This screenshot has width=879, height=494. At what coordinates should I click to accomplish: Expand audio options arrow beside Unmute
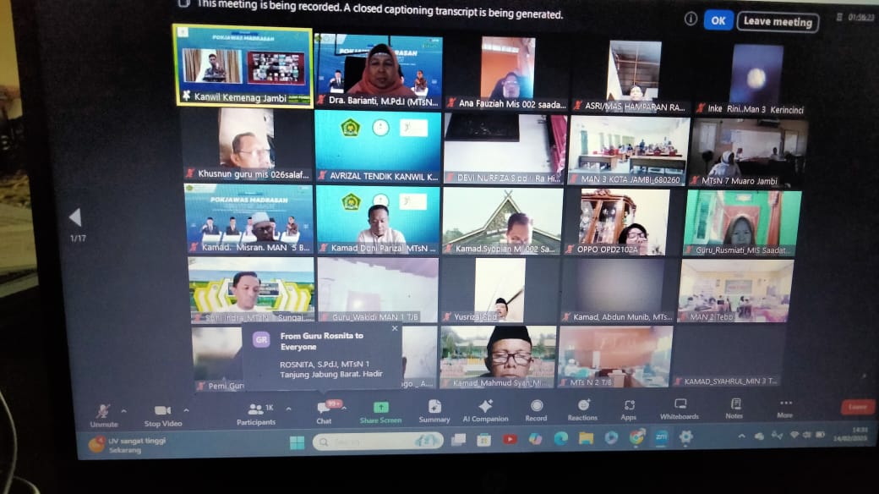123,411
